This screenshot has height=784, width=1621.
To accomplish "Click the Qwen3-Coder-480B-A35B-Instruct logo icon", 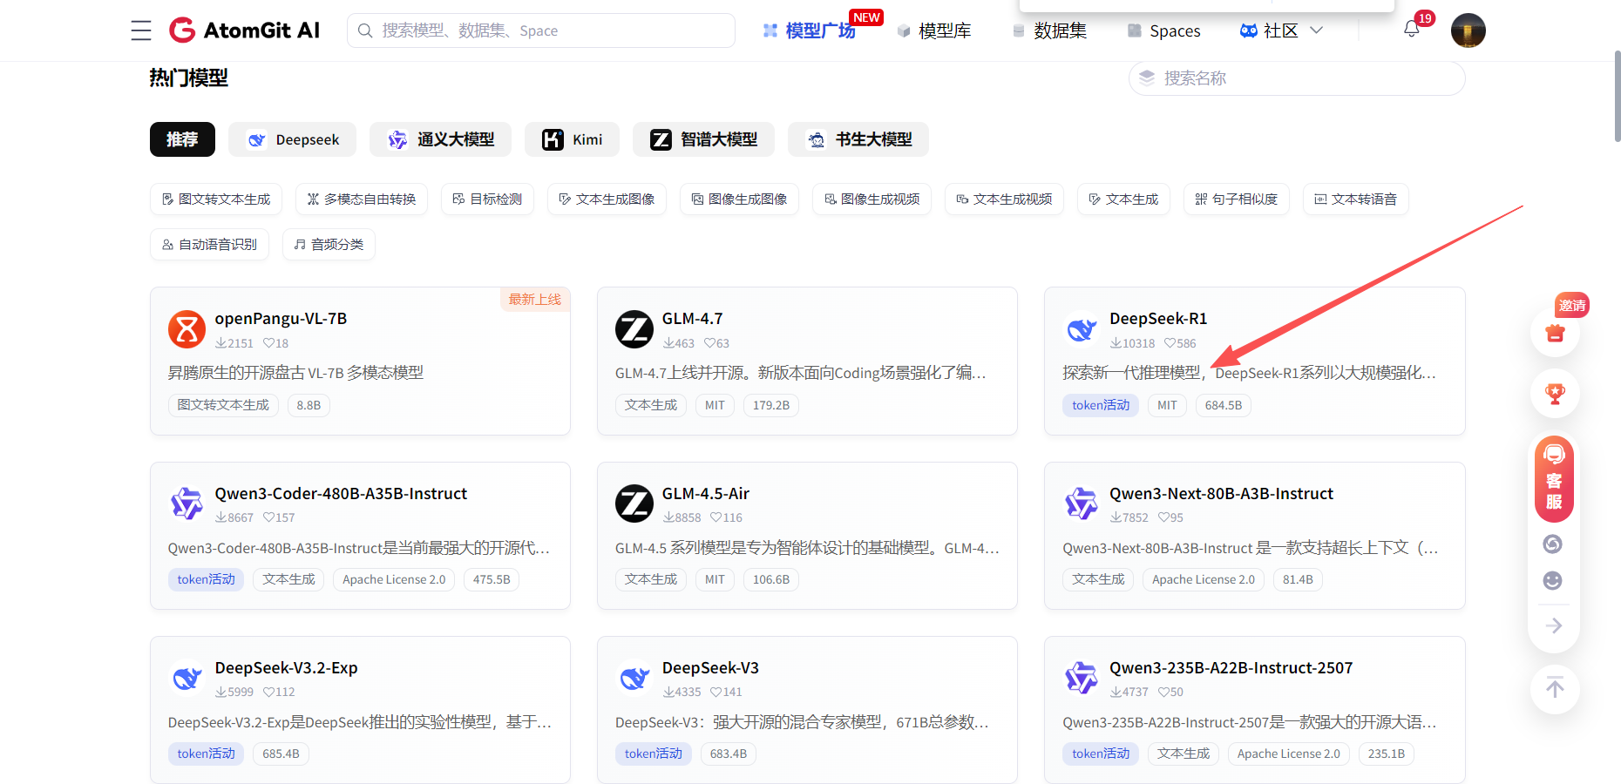I will click(x=187, y=504).
